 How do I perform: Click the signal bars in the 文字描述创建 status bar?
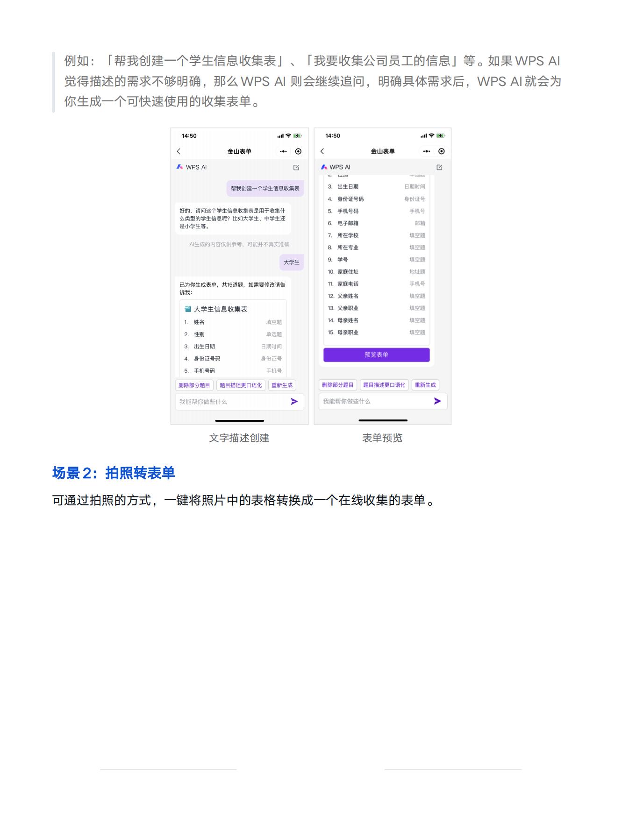coord(280,136)
